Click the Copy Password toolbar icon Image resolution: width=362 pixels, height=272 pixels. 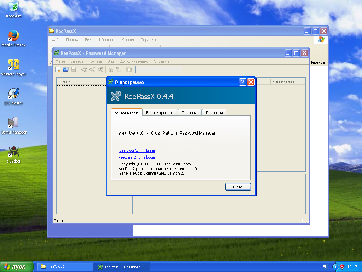[x=119, y=69]
